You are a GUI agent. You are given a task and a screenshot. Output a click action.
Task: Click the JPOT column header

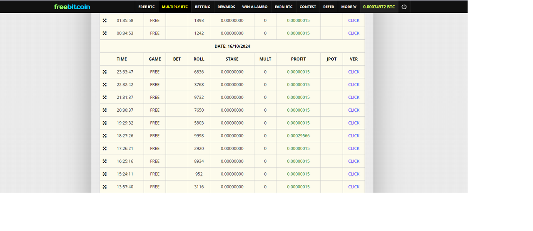[x=331, y=59]
